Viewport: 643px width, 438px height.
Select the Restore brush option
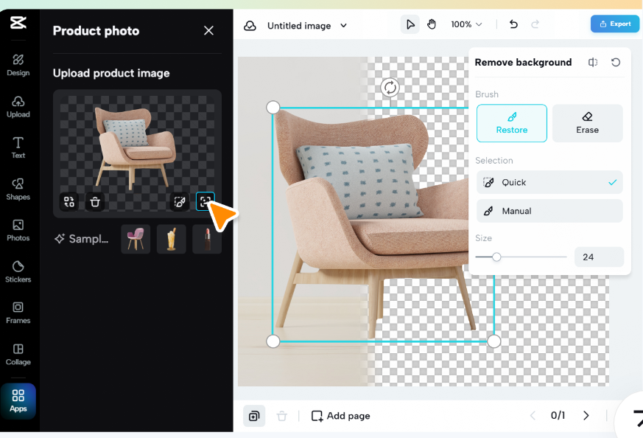click(x=512, y=123)
